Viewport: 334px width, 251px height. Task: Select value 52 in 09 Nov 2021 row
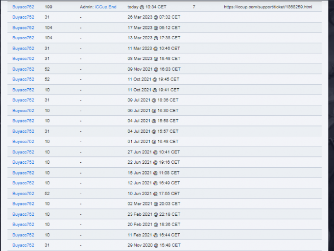[x=47, y=69]
